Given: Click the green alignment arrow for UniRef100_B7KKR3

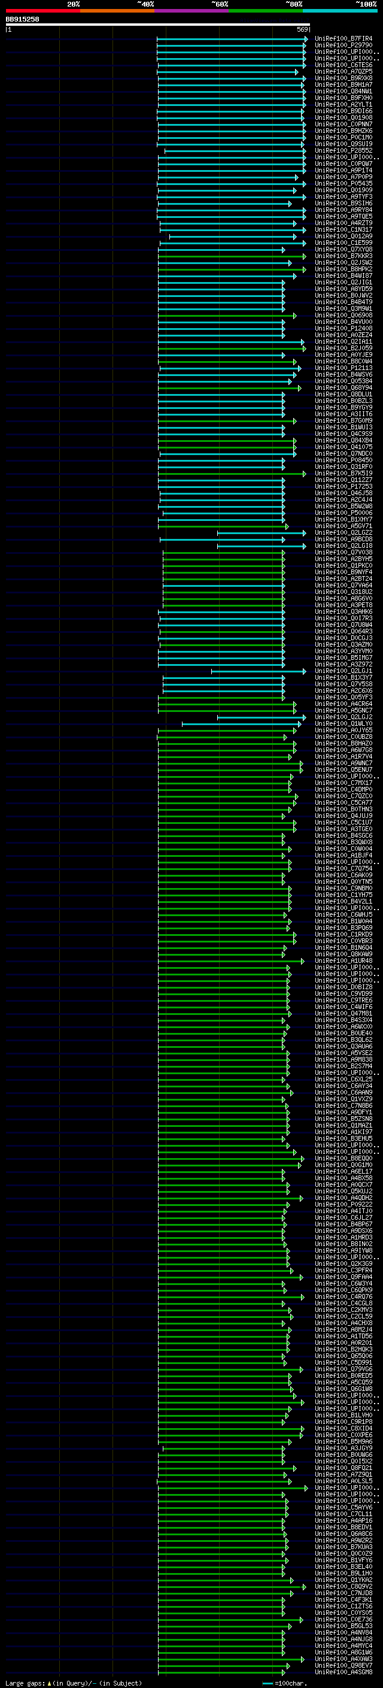Looking at the screenshot, I should pyautogui.click(x=232, y=256).
